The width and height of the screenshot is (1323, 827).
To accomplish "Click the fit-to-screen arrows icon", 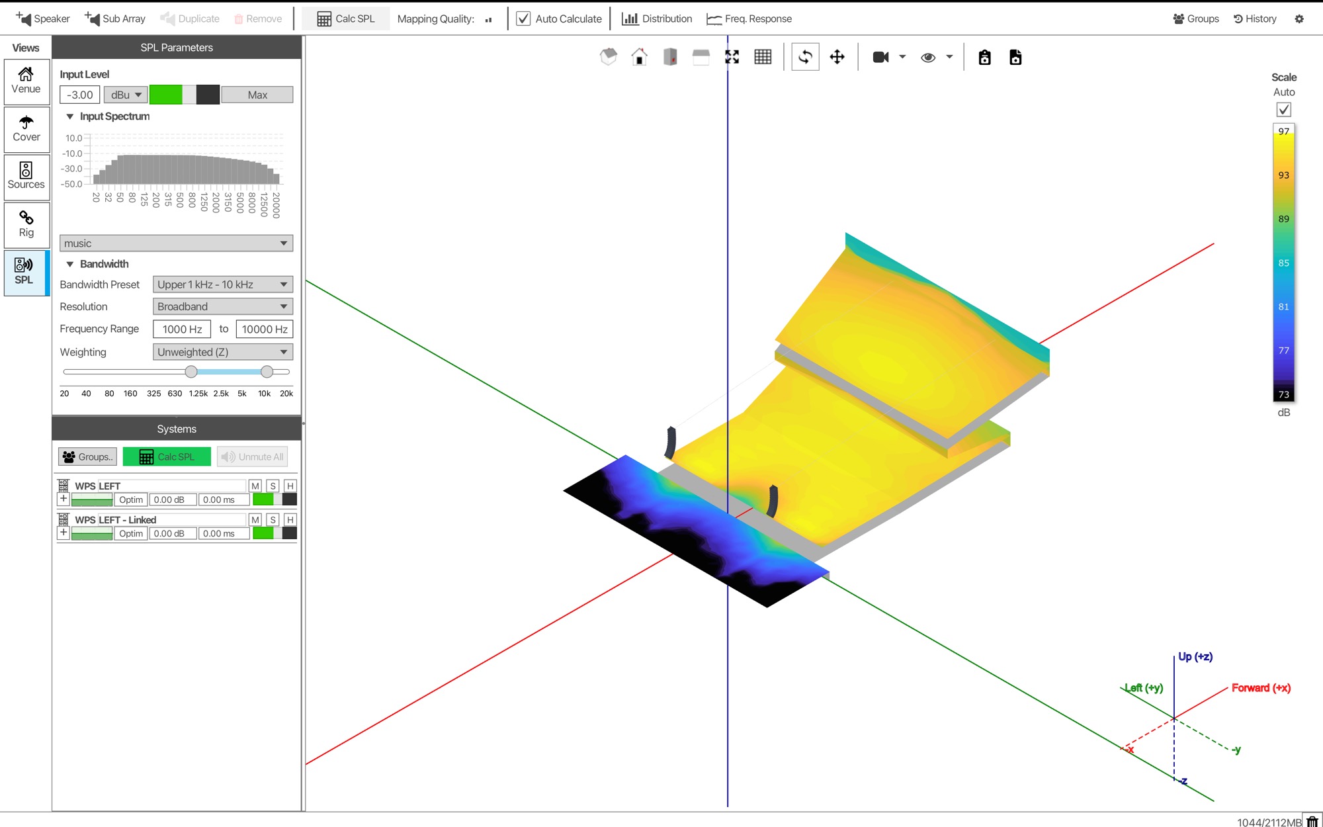I will click(732, 57).
